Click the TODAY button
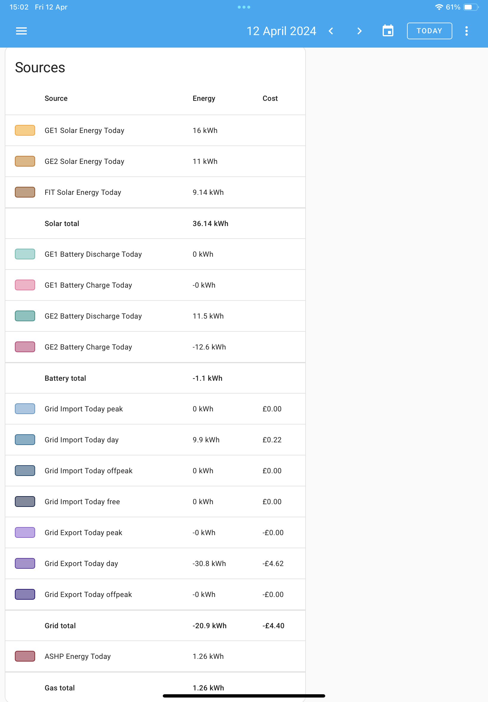 [429, 31]
